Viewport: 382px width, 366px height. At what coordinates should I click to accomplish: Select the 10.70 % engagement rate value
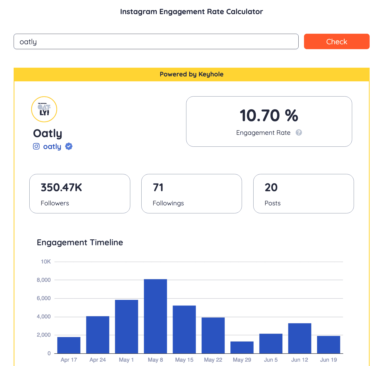pyautogui.click(x=269, y=115)
